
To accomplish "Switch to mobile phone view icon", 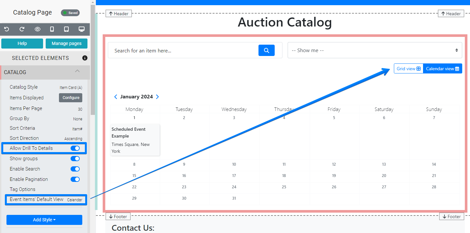I will click(x=52, y=29).
